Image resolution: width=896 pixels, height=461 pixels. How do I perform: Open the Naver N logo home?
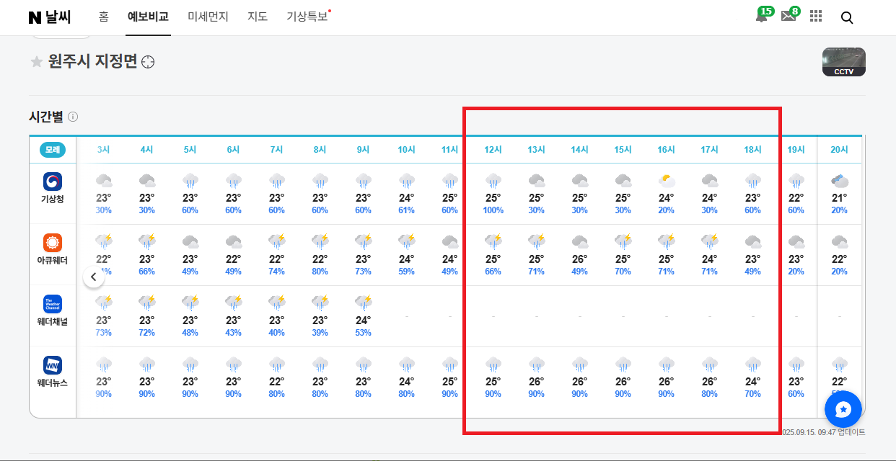[35, 17]
